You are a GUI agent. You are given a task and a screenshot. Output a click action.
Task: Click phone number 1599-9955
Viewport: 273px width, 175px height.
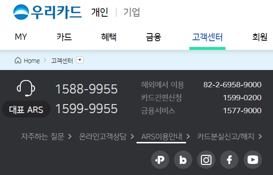(x=87, y=109)
